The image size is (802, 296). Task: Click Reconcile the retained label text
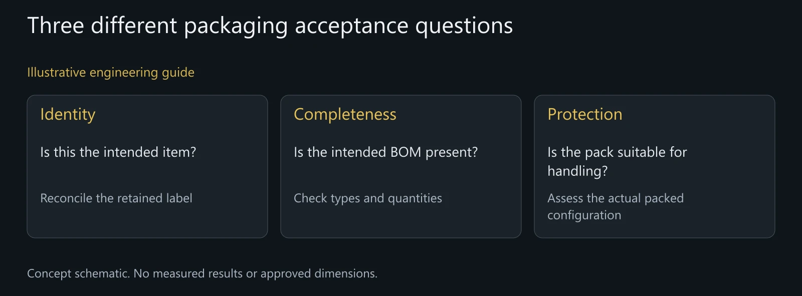click(116, 198)
